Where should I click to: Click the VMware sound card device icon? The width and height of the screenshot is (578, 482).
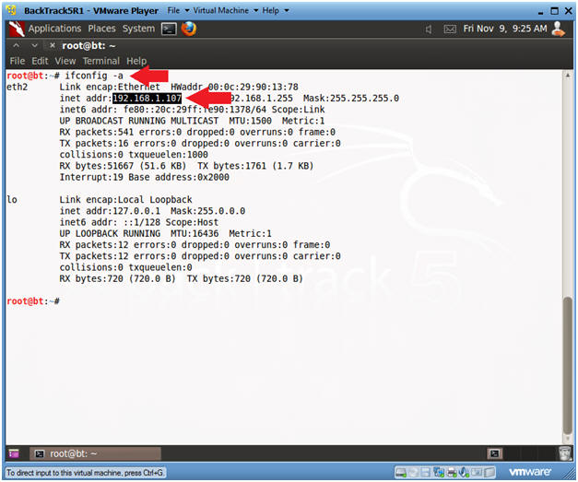[x=464, y=473]
